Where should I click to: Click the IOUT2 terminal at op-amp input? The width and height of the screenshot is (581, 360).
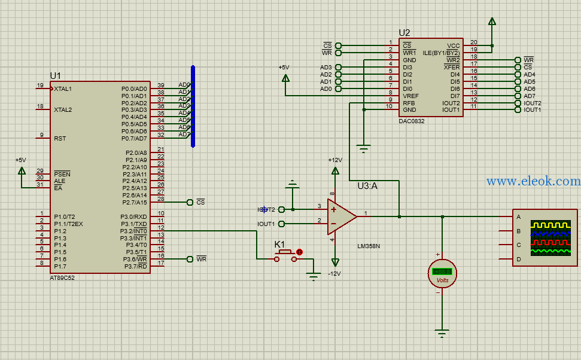point(281,210)
